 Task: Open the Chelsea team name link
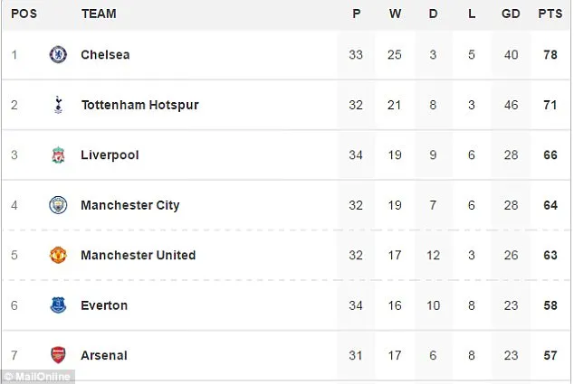click(x=105, y=54)
